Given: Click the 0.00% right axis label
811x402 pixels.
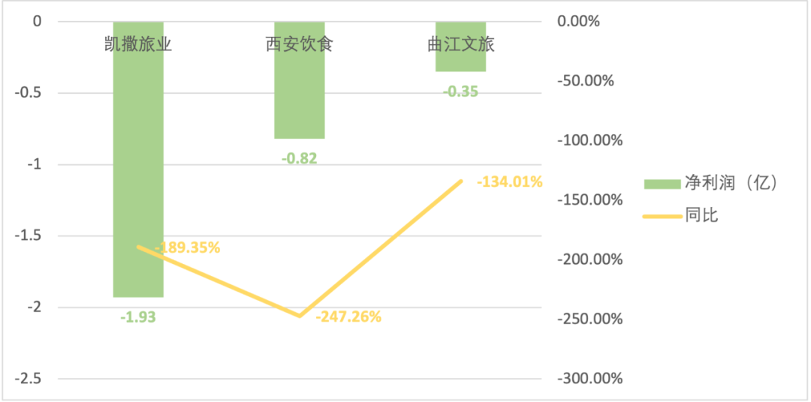Looking at the screenshot, I should (579, 21).
